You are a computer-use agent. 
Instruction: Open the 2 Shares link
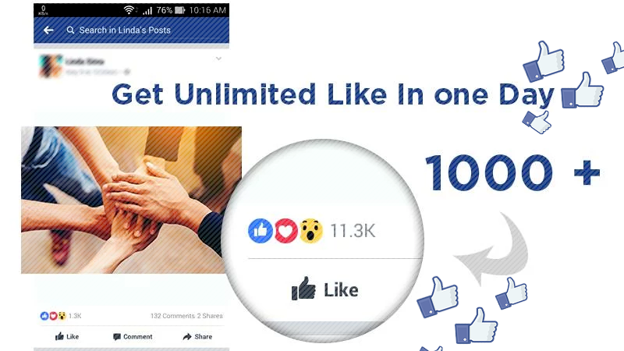[x=210, y=316]
